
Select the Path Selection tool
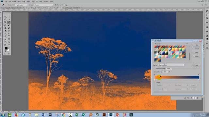point(5,39)
